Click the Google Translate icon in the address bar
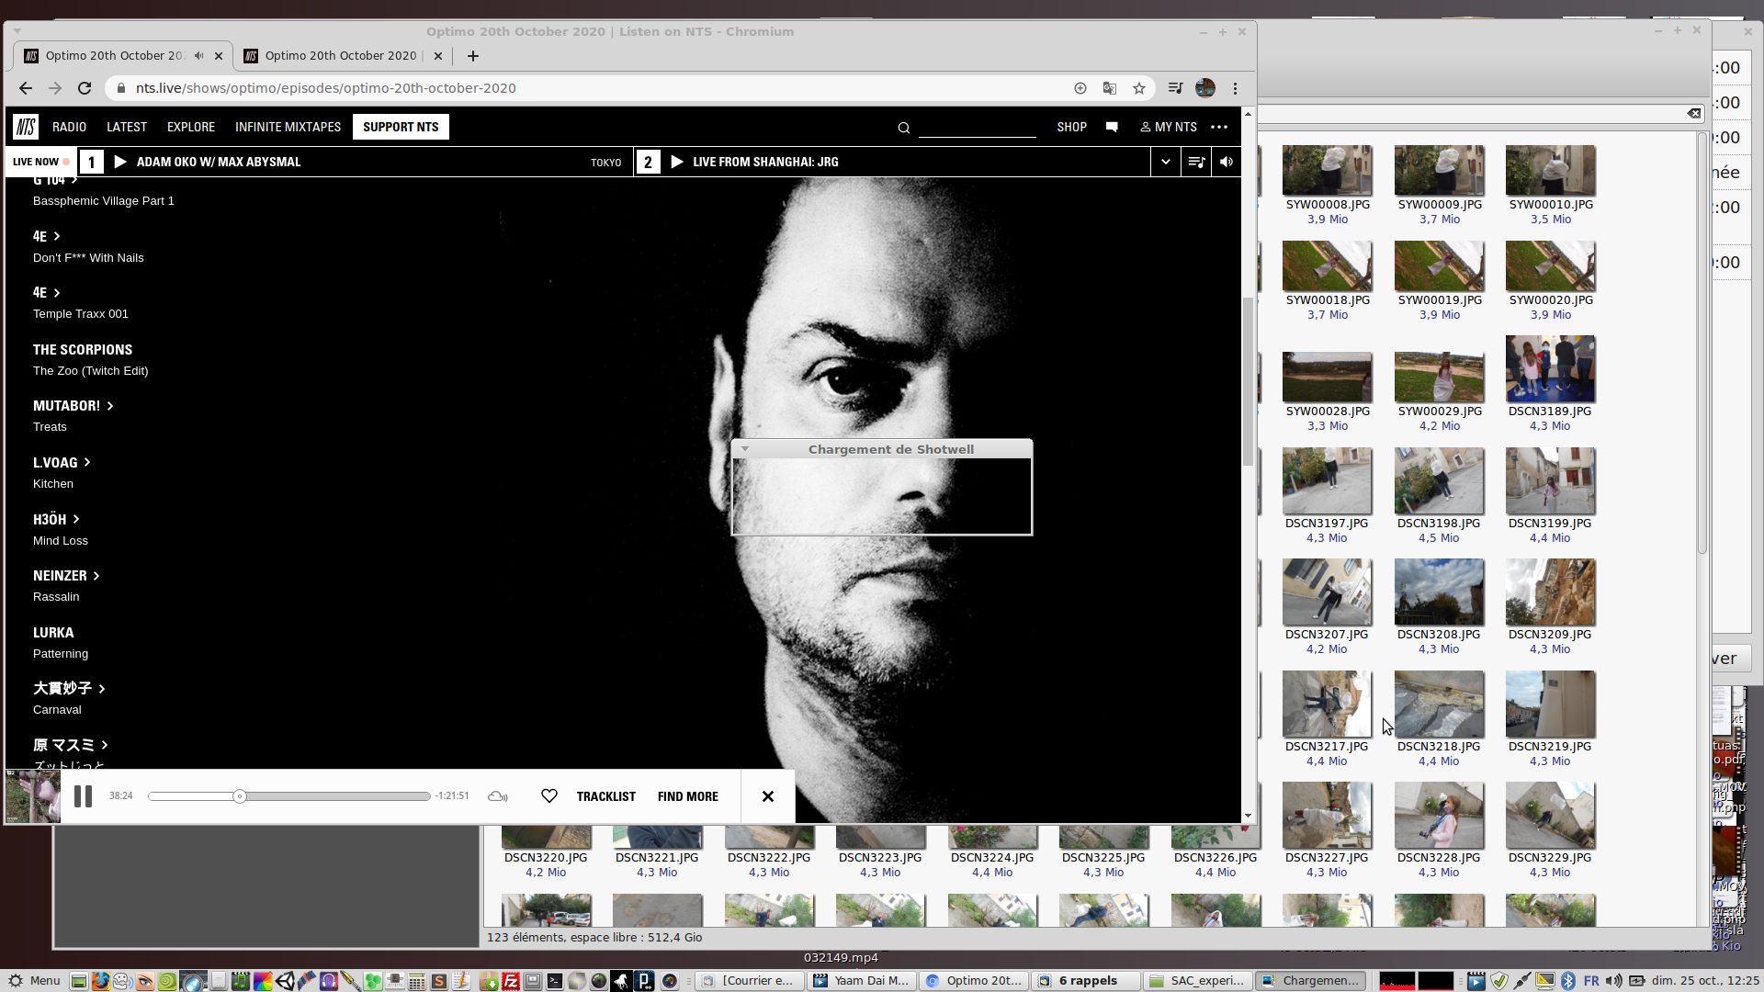Image resolution: width=1764 pixels, height=992 pixels. click(x=1110, y=88)
